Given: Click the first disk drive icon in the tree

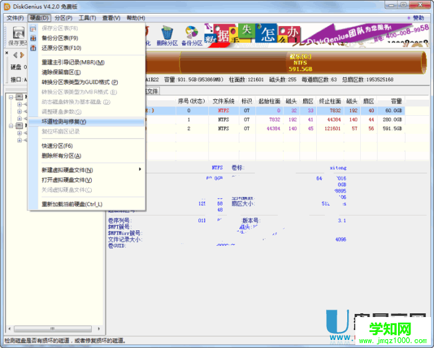Looking at the screenshot, I should [19, 97].
